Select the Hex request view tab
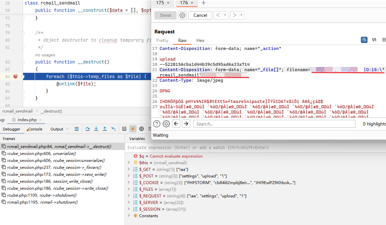 pyautogui.click(x=200, y=40)
